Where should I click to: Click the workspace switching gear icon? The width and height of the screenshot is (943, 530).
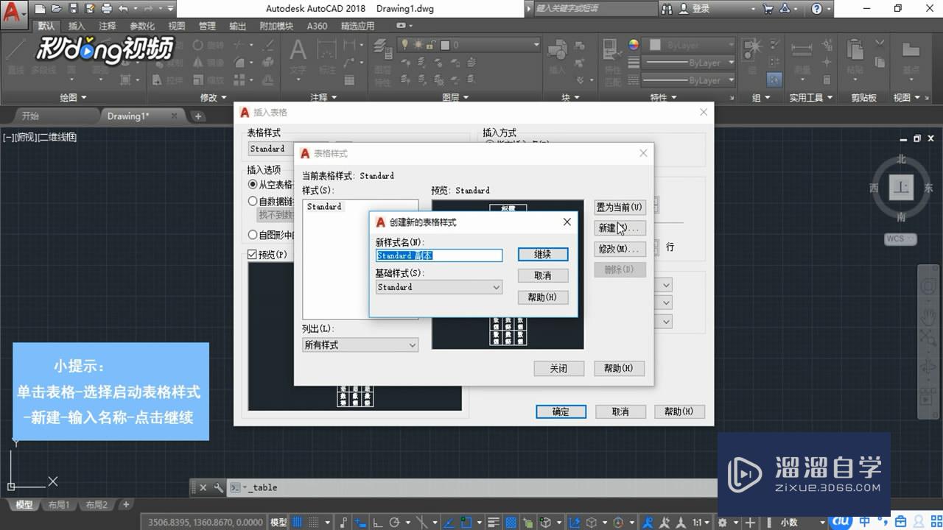coord(723,522)
